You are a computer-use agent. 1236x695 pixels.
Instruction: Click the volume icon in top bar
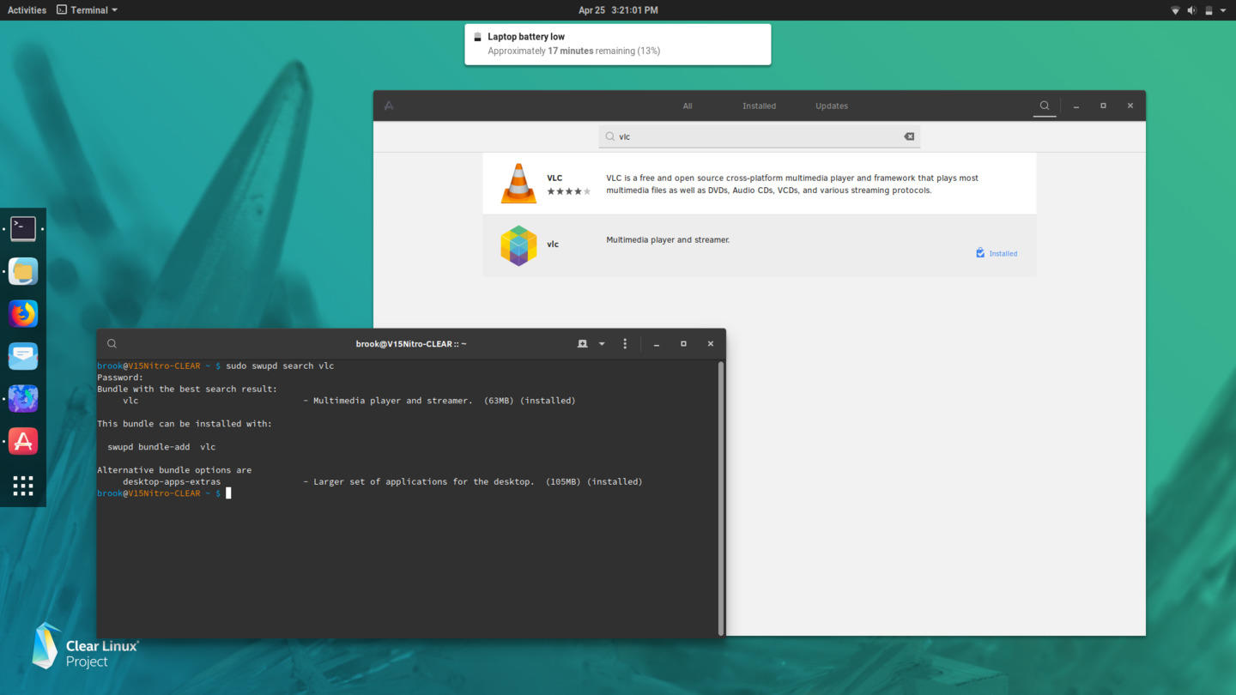[1191, 10]
